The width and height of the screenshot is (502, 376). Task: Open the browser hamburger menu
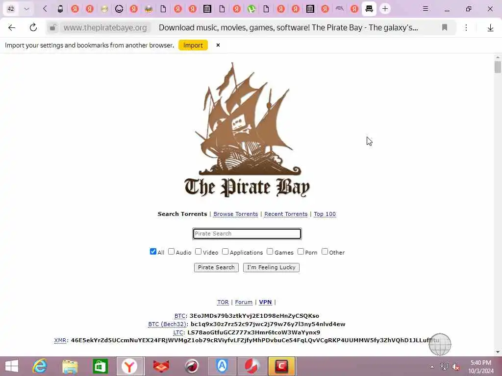425,9
